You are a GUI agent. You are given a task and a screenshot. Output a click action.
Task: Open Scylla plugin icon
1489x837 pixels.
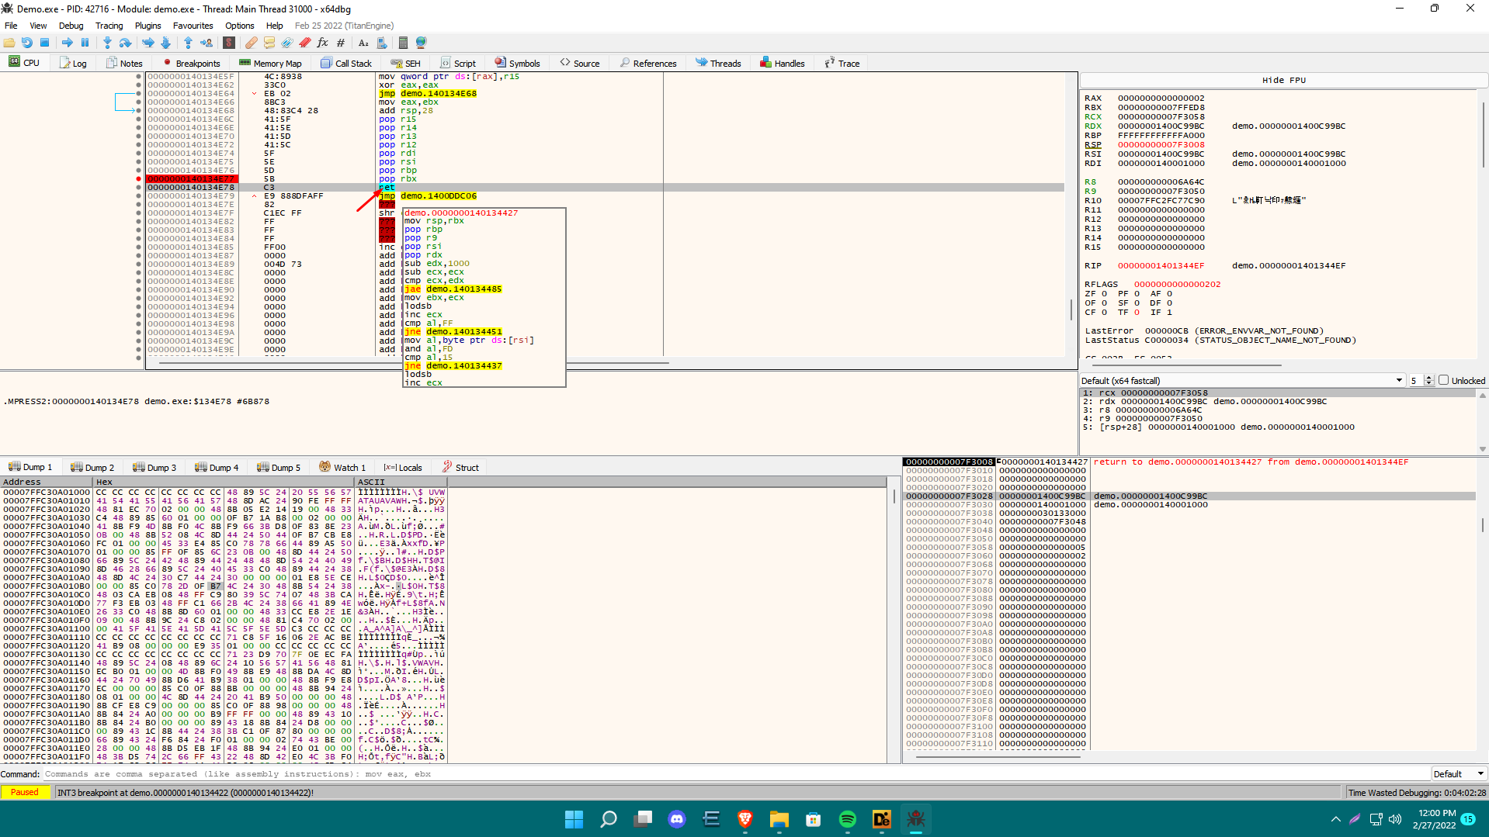pos(229,43)
